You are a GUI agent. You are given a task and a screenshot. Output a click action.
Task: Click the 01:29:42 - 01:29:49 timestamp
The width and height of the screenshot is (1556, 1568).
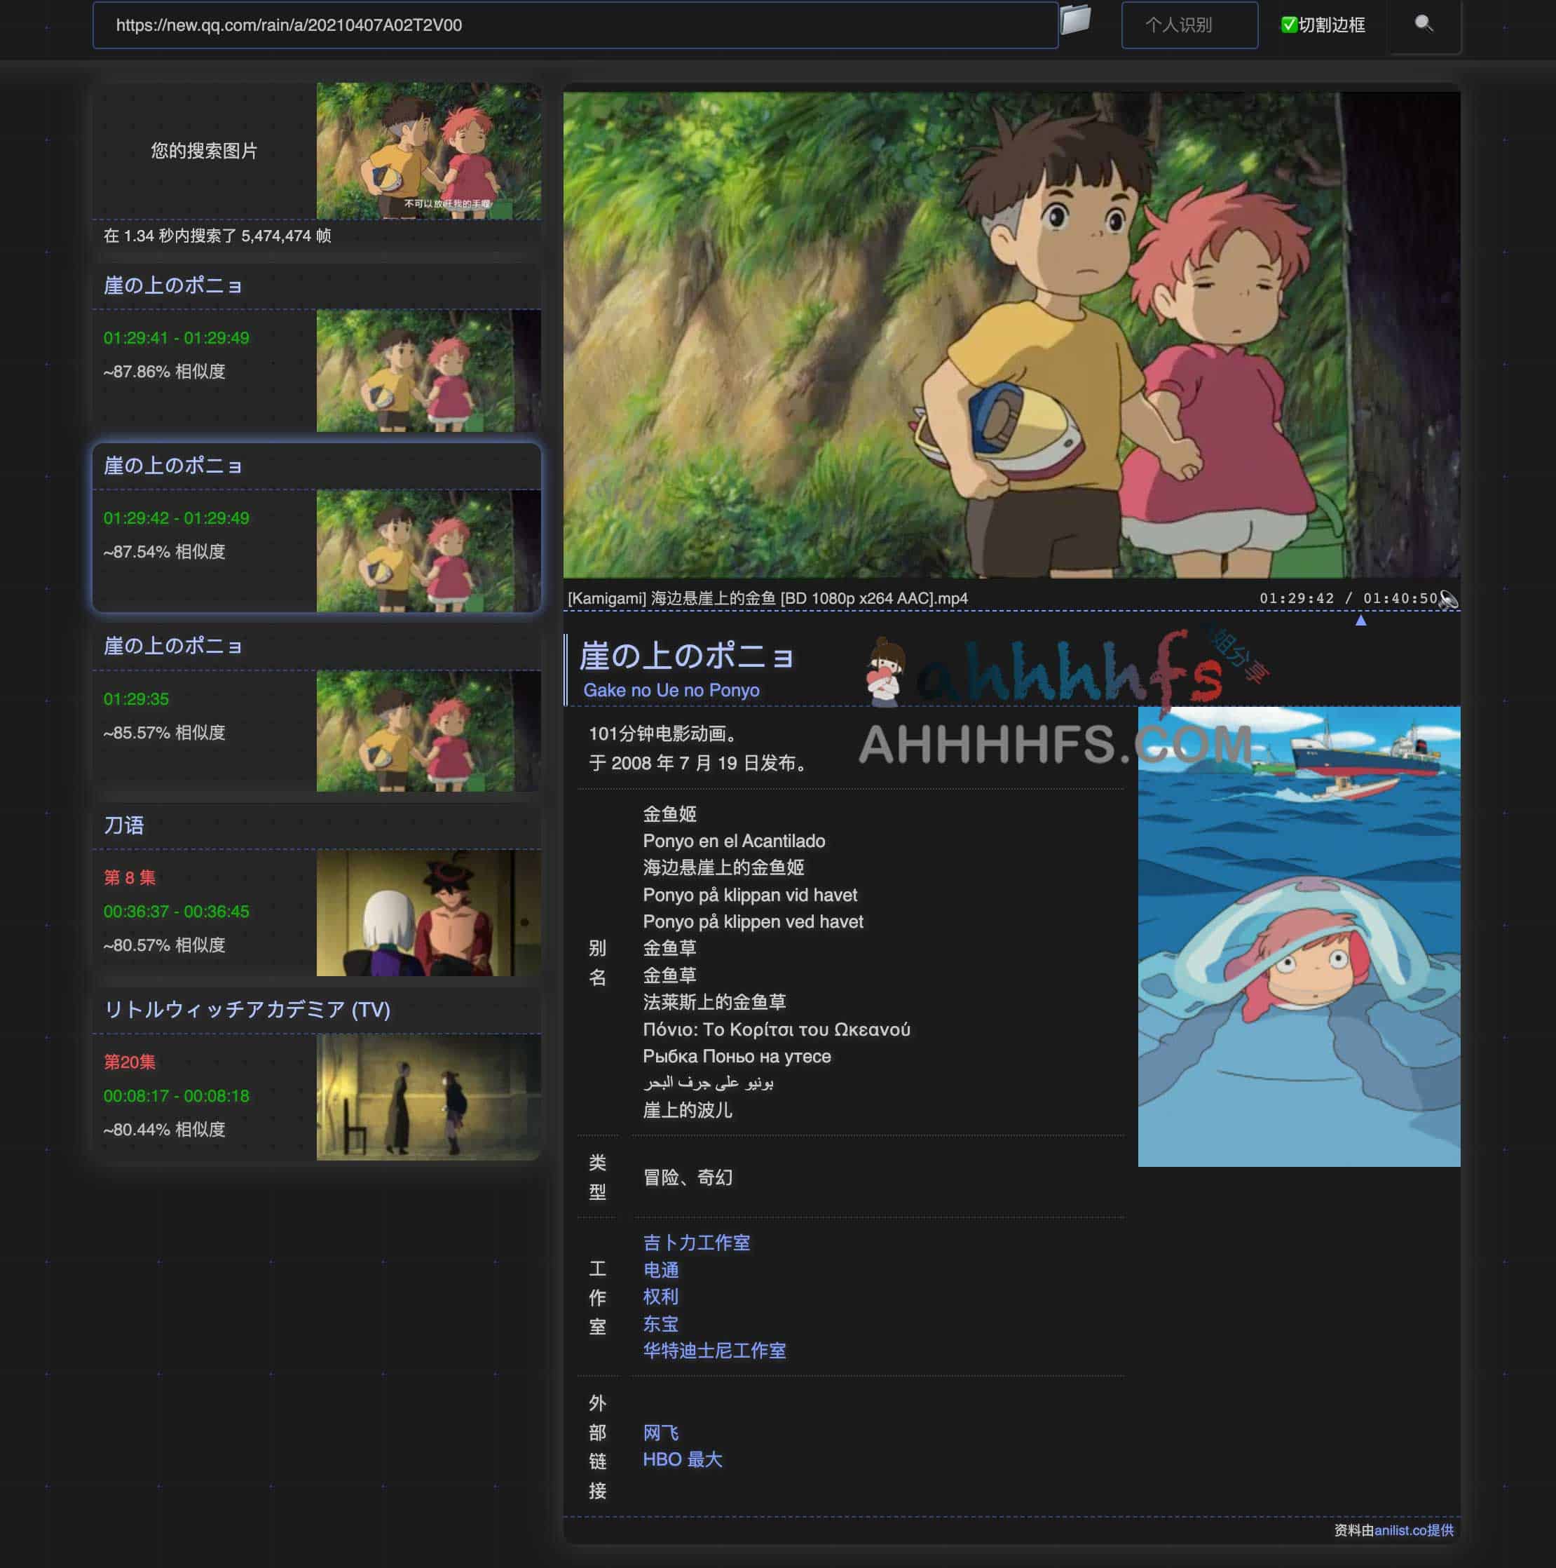click(x=176, y=519)
